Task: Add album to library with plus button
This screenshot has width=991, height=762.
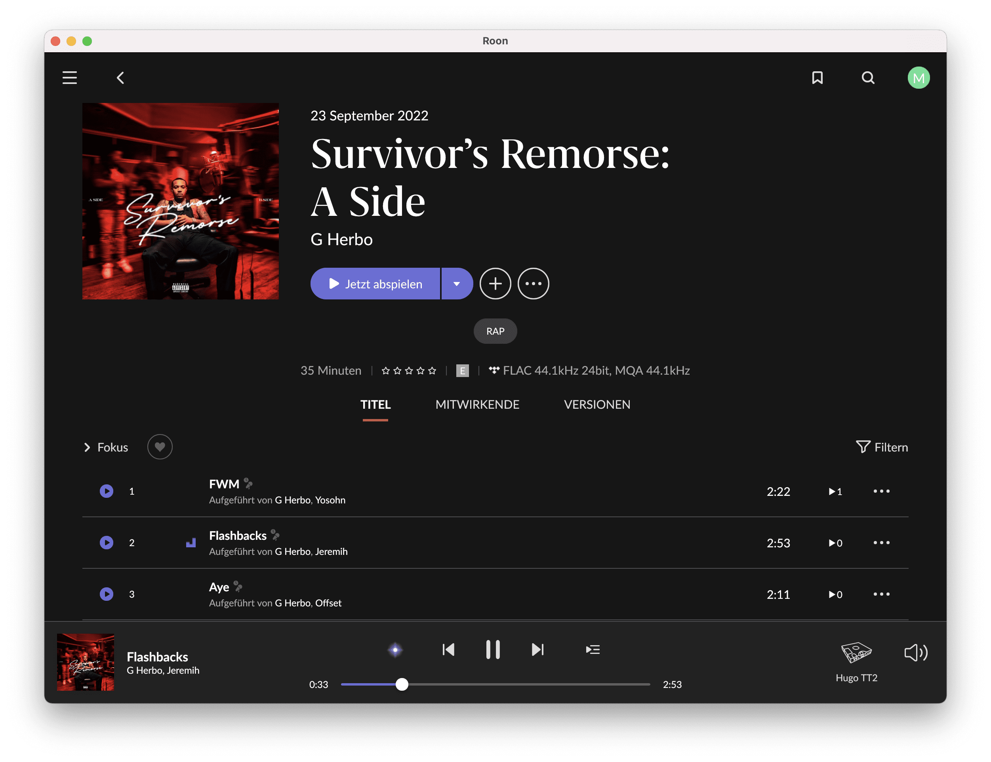Action: coord(495,284)
